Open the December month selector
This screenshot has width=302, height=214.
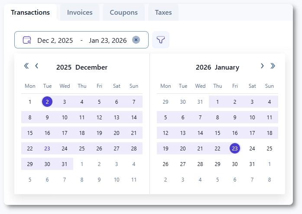point(91,67)
